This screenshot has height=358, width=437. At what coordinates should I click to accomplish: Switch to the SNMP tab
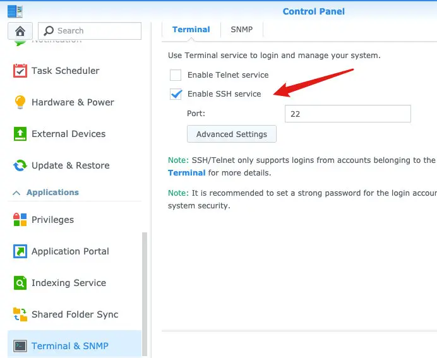coord(241,30)
